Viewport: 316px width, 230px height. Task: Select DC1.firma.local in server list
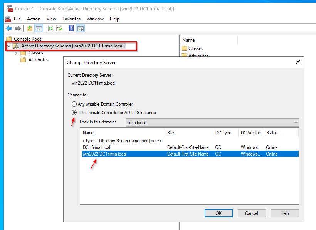tap(96, 147)
